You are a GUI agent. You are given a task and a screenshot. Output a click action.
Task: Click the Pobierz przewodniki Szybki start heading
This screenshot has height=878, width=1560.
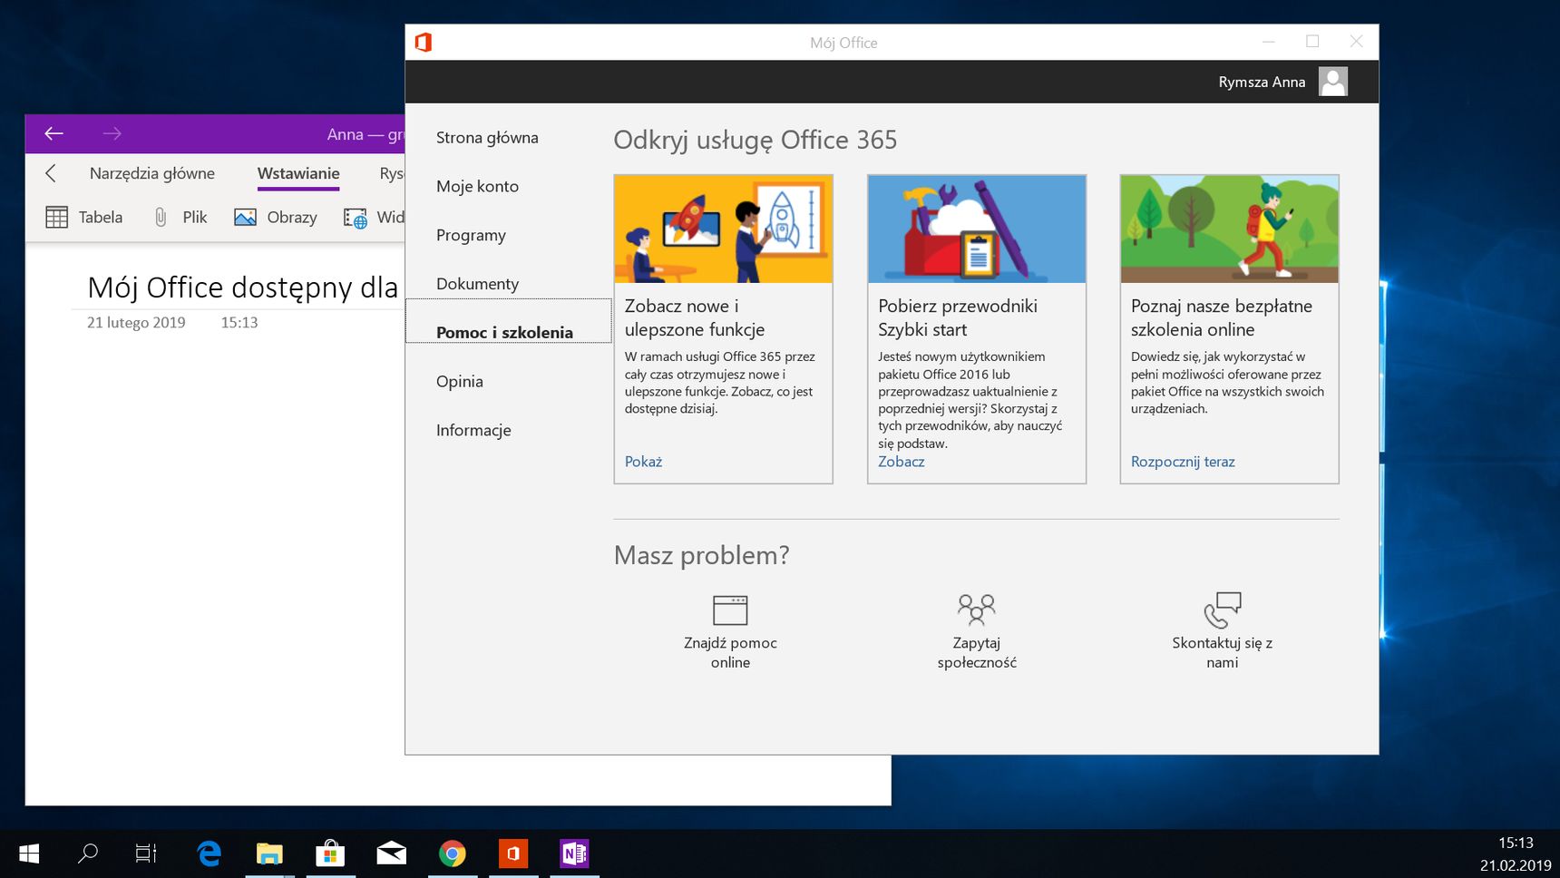958,317
